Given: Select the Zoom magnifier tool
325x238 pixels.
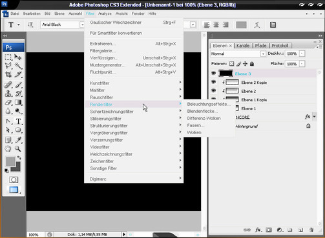Looking at the screenshot, I should click(x=18, y=149).
